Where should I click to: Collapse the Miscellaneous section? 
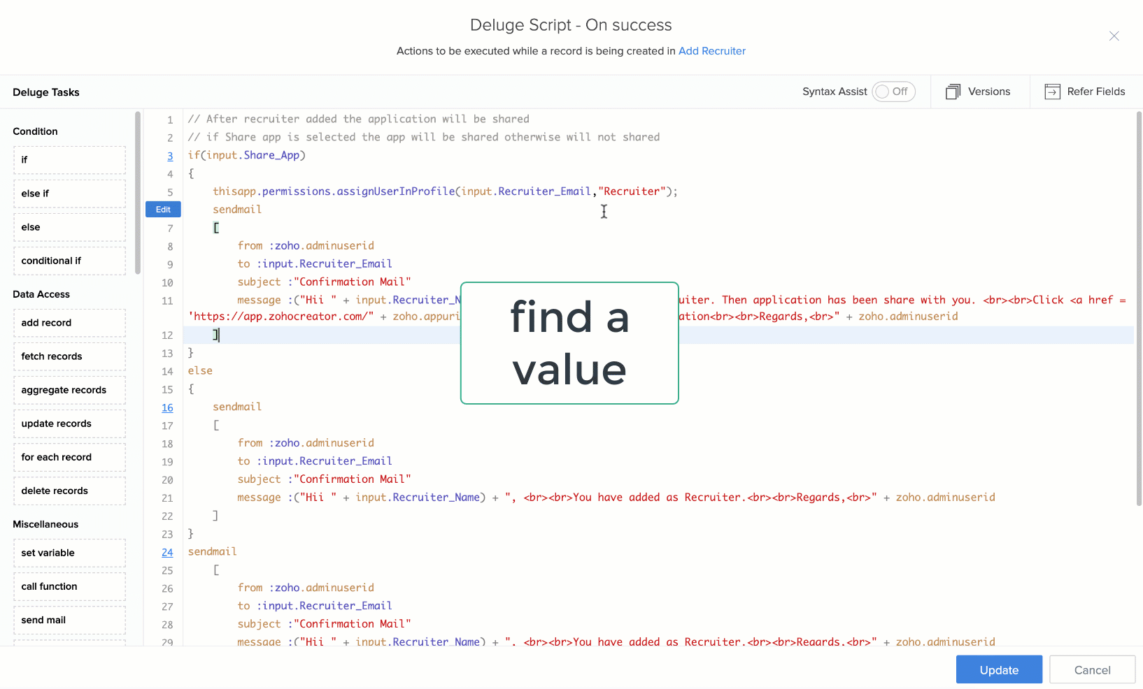coord(45,524)
